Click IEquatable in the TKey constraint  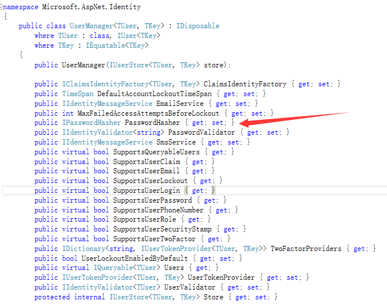point(106,45)
